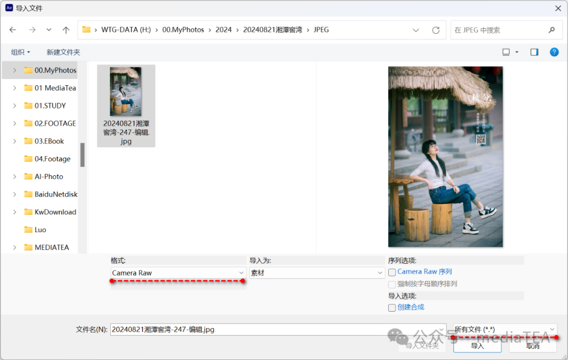The width and height of the screenshot is (568, 360).
Task: Select the AI-Photo folder
Action: click(x=44, y=176)
